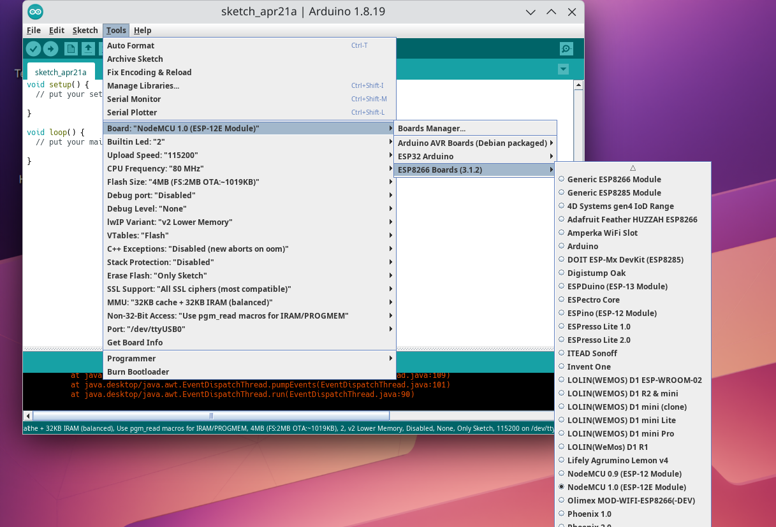Screen dimensions: 776x527
Task: Choose Burn Bootloader menu entry
Action: (249, 372)
